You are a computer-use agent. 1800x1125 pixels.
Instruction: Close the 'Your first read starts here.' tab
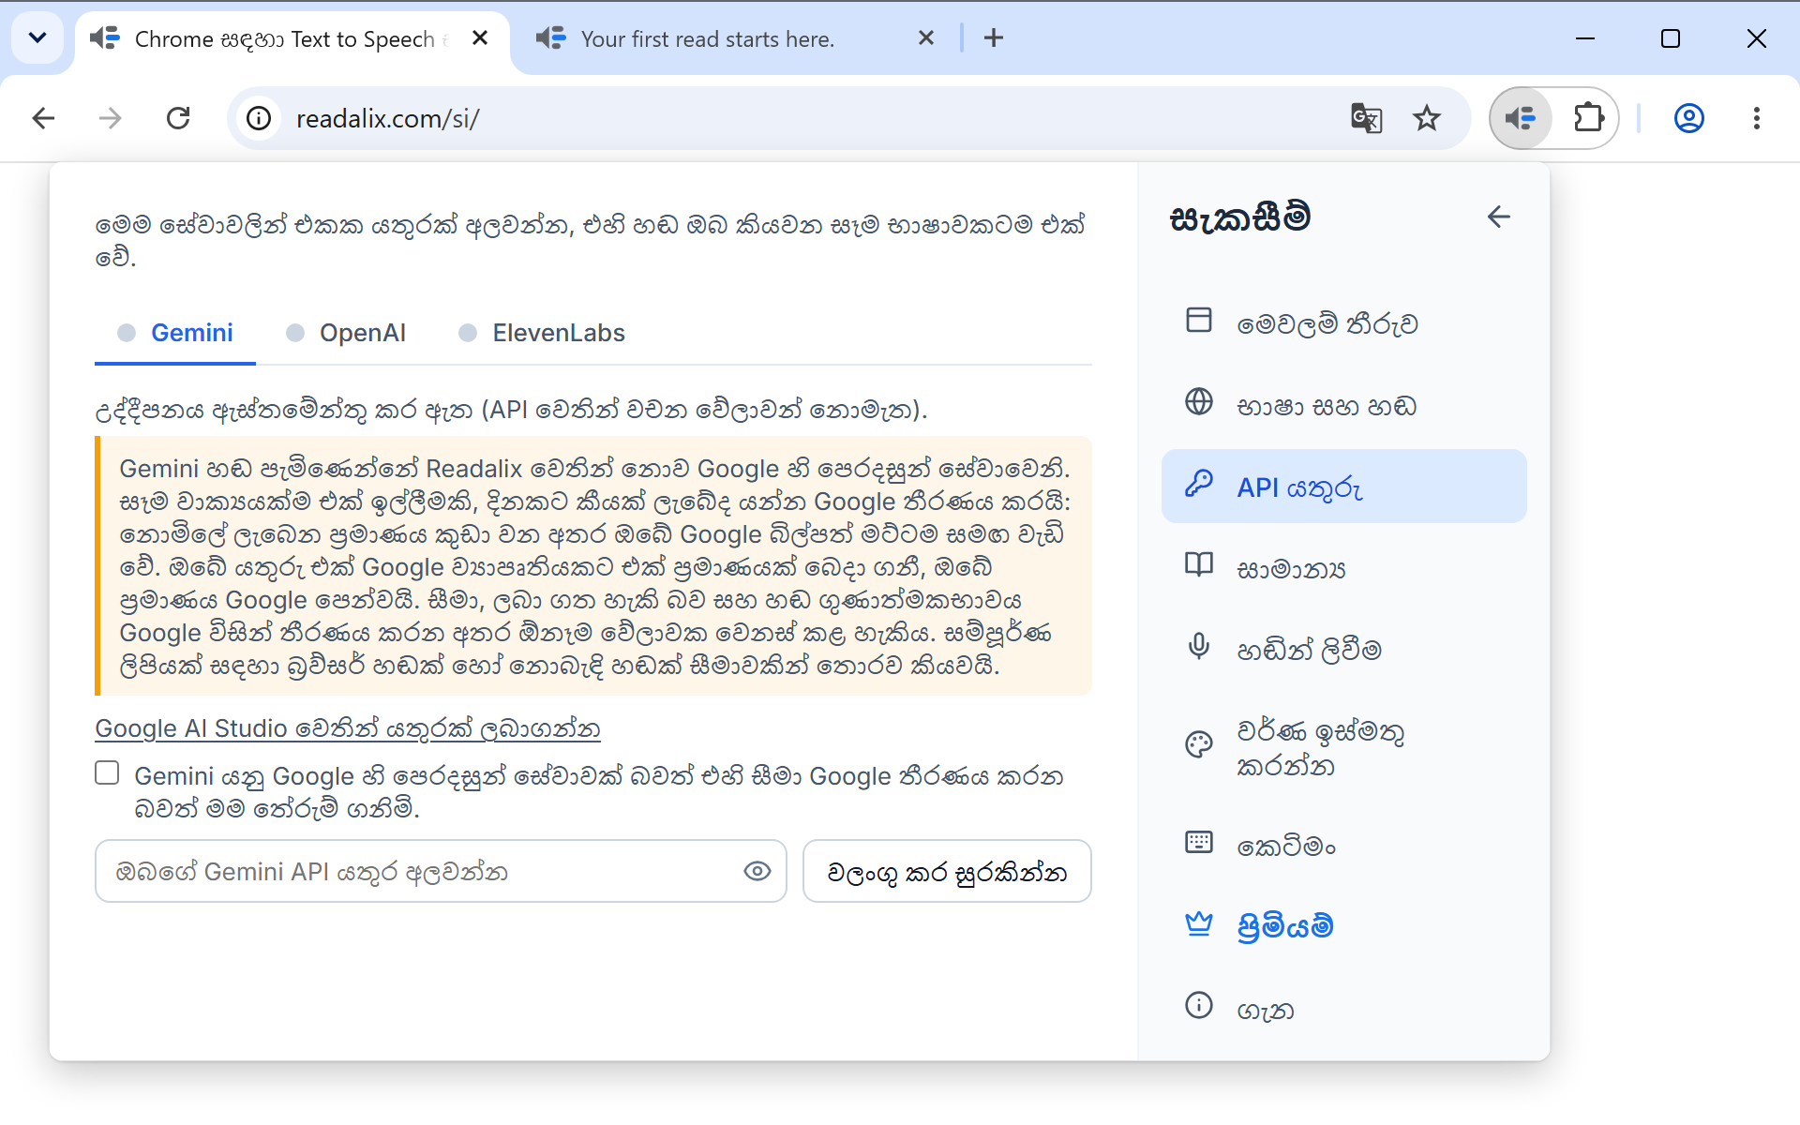(x=926, y=38)
